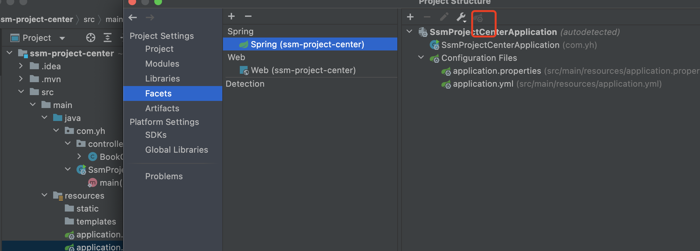This screenshot has width=700, height=251.
Task: Open the Project view dropdown arrow
Action: [62, 38]
